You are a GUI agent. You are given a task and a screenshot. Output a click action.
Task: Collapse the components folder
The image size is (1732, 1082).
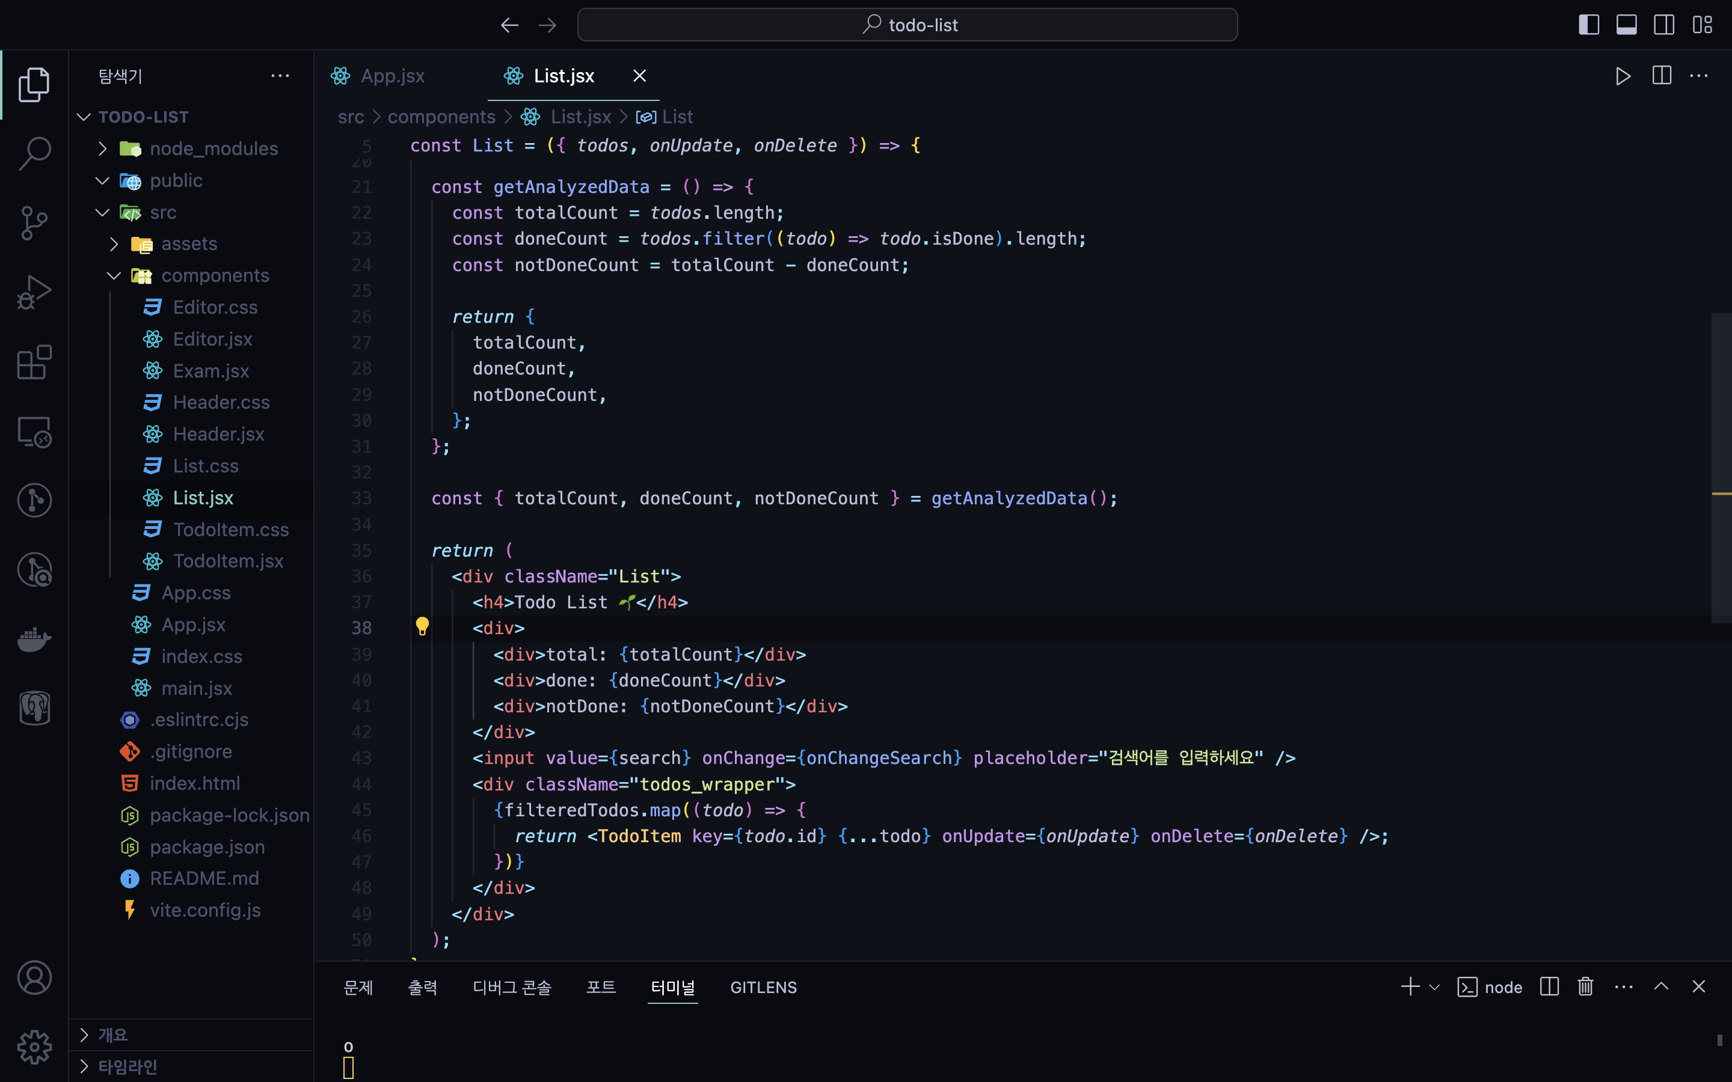(x=215, y=275)
